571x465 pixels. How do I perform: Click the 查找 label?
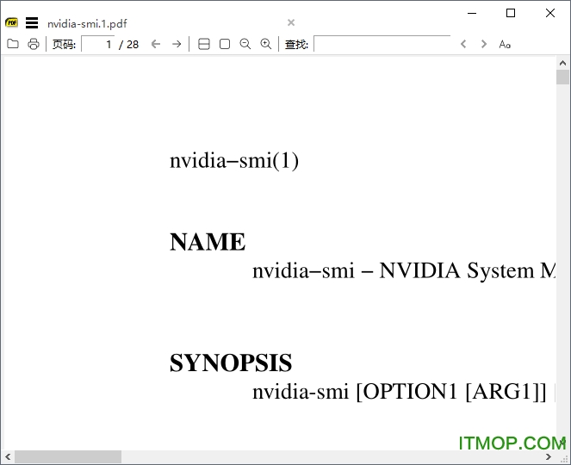point(296,45)
